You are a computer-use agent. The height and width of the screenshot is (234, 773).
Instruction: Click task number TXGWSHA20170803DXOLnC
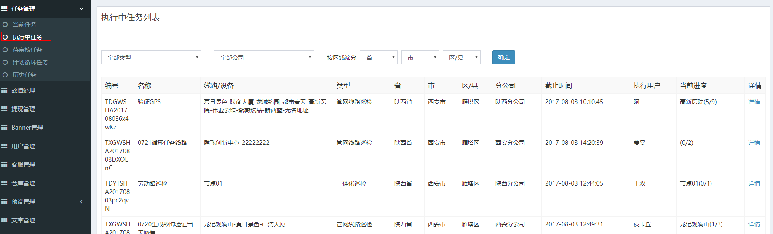click(118, 155)
